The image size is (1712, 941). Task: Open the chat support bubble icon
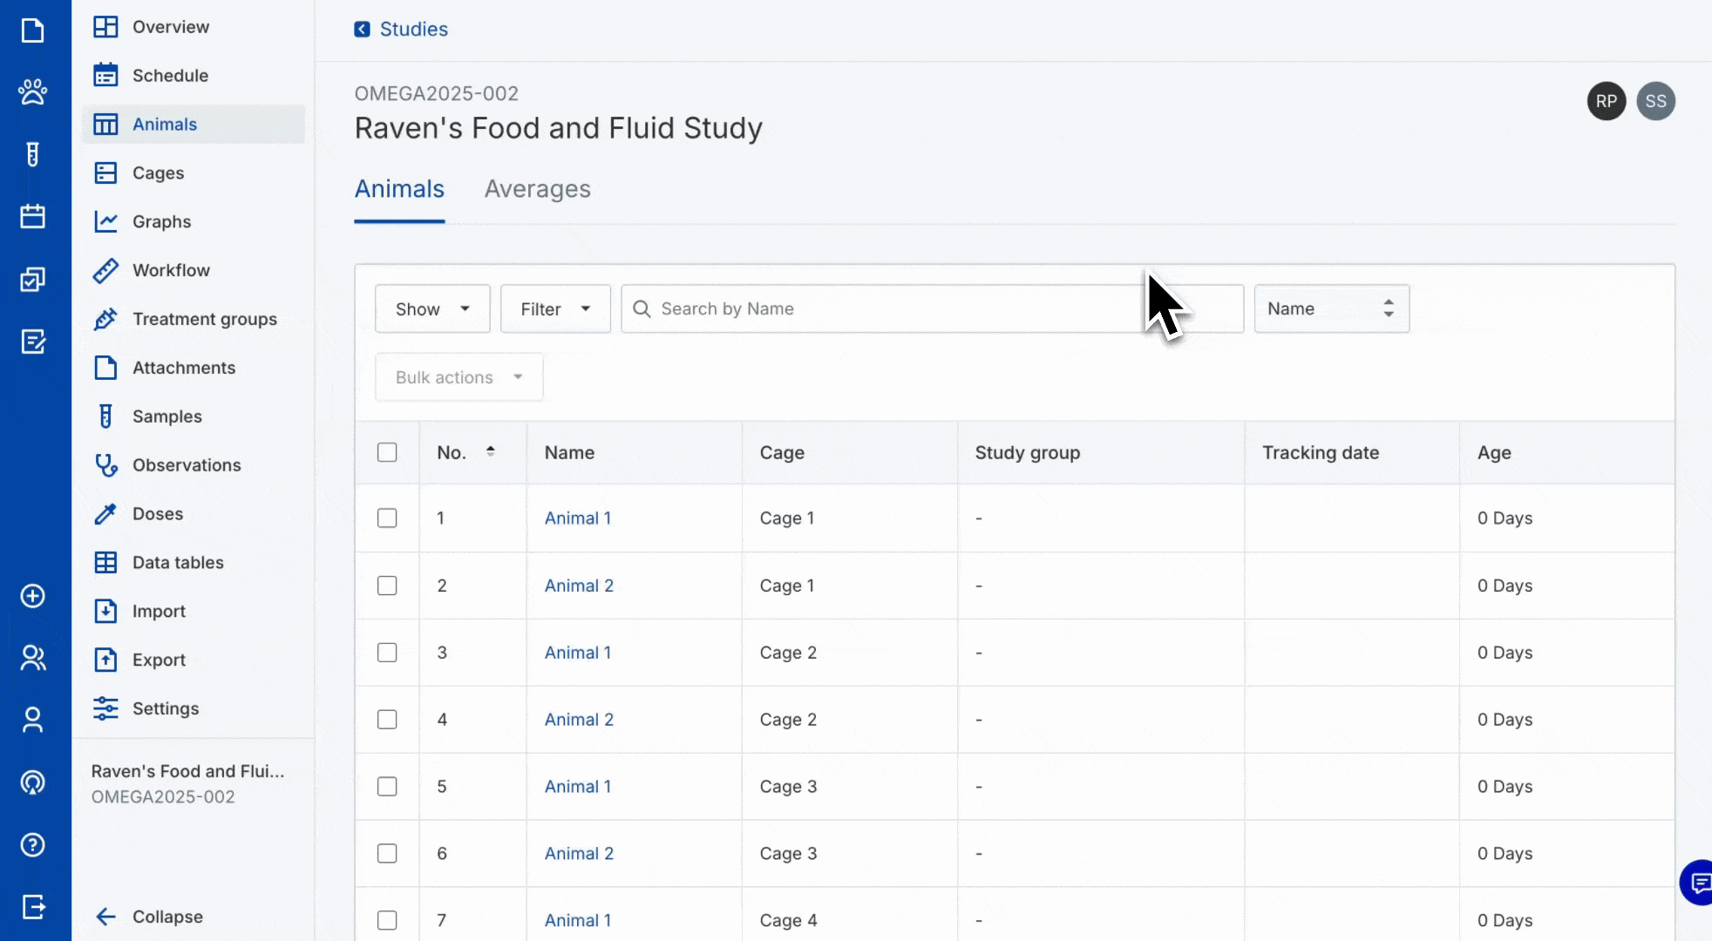(1699, 883)
